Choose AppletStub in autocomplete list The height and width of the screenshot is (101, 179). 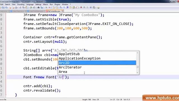click(97, 54)
